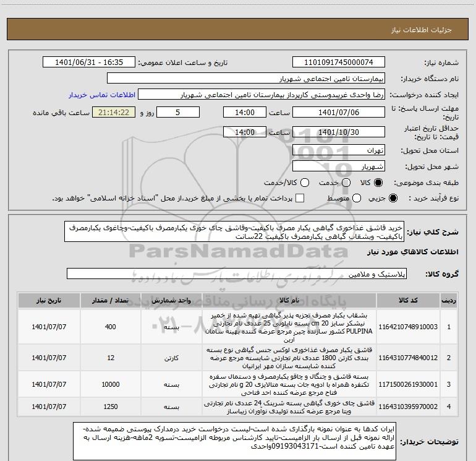Click the جزئیات اطلاعات نیاز header bar

237,29
